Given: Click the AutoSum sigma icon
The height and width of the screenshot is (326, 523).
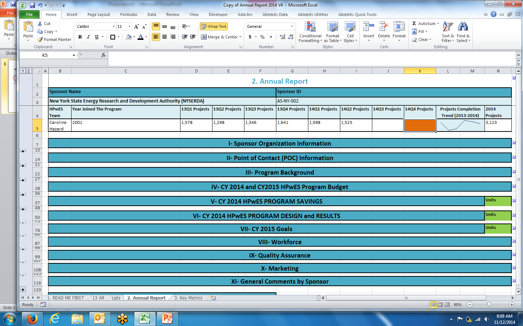Looking at the screenshot, I should pos(414,24).
